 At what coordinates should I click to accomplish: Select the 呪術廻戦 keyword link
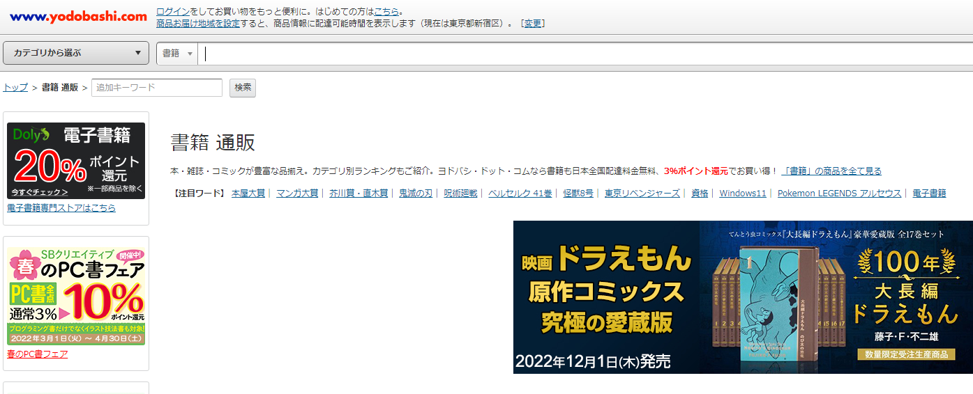tap(460, 194)
